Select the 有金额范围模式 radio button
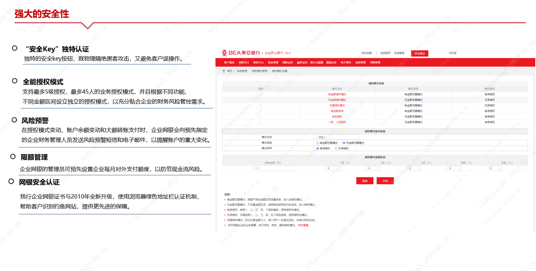This screenshot has height=271, width=536. 318,143
